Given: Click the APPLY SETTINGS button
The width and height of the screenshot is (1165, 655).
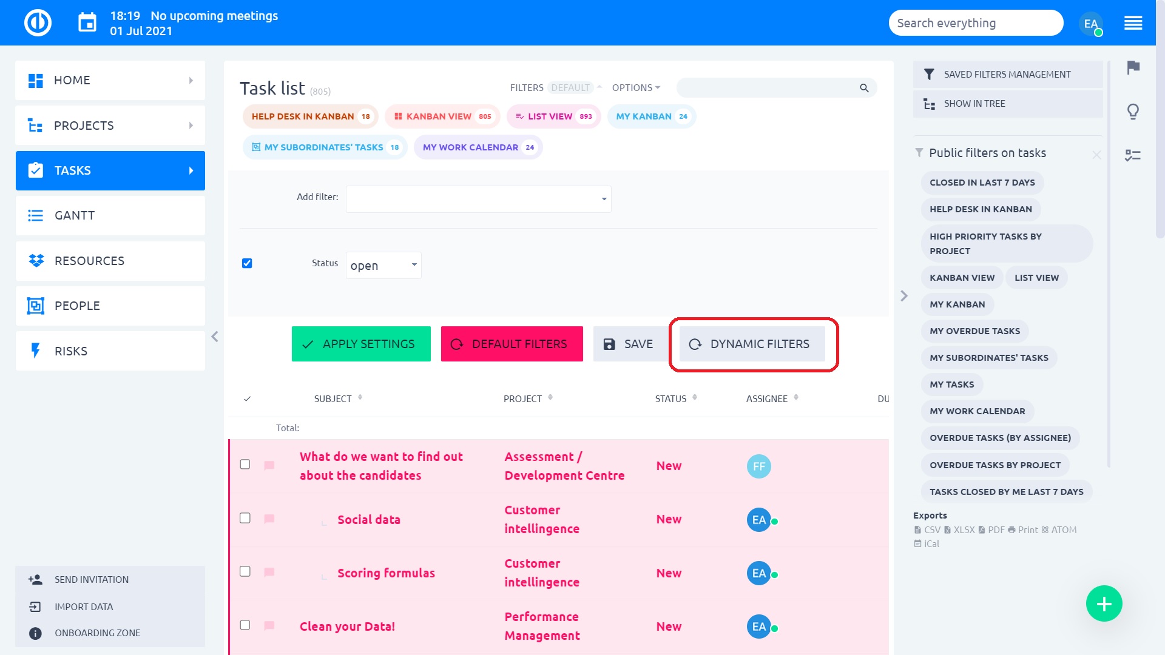Looking at the screenshot, I should 361,344.
